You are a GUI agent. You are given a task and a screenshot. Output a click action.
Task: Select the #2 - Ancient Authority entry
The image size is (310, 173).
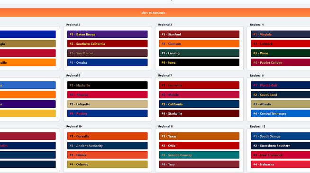107,146
